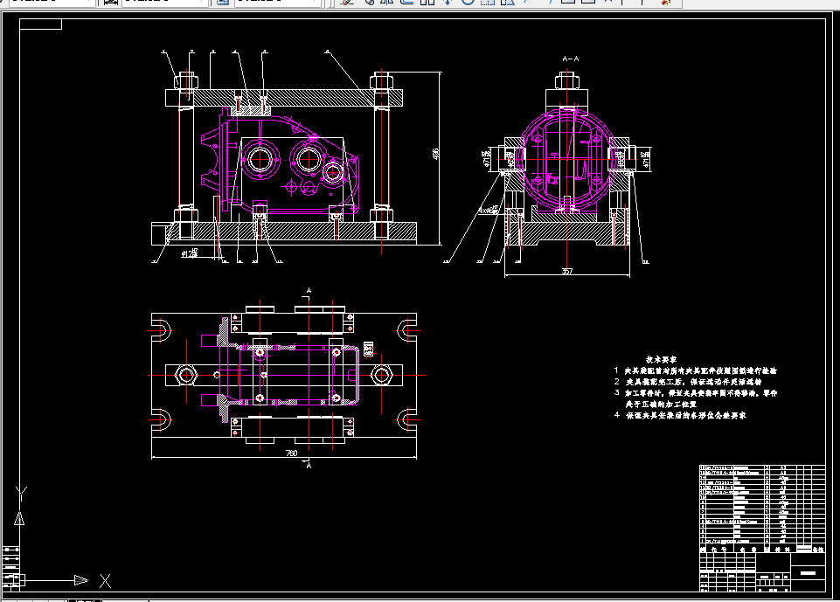Click the UCS Y axis label
This screenshot has height=602, width=840.
pos(21,494)
